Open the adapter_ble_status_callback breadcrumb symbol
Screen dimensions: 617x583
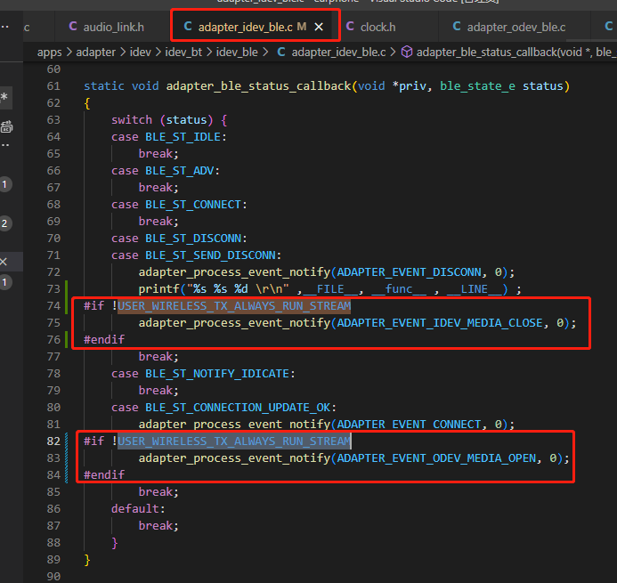coord(516,52)
